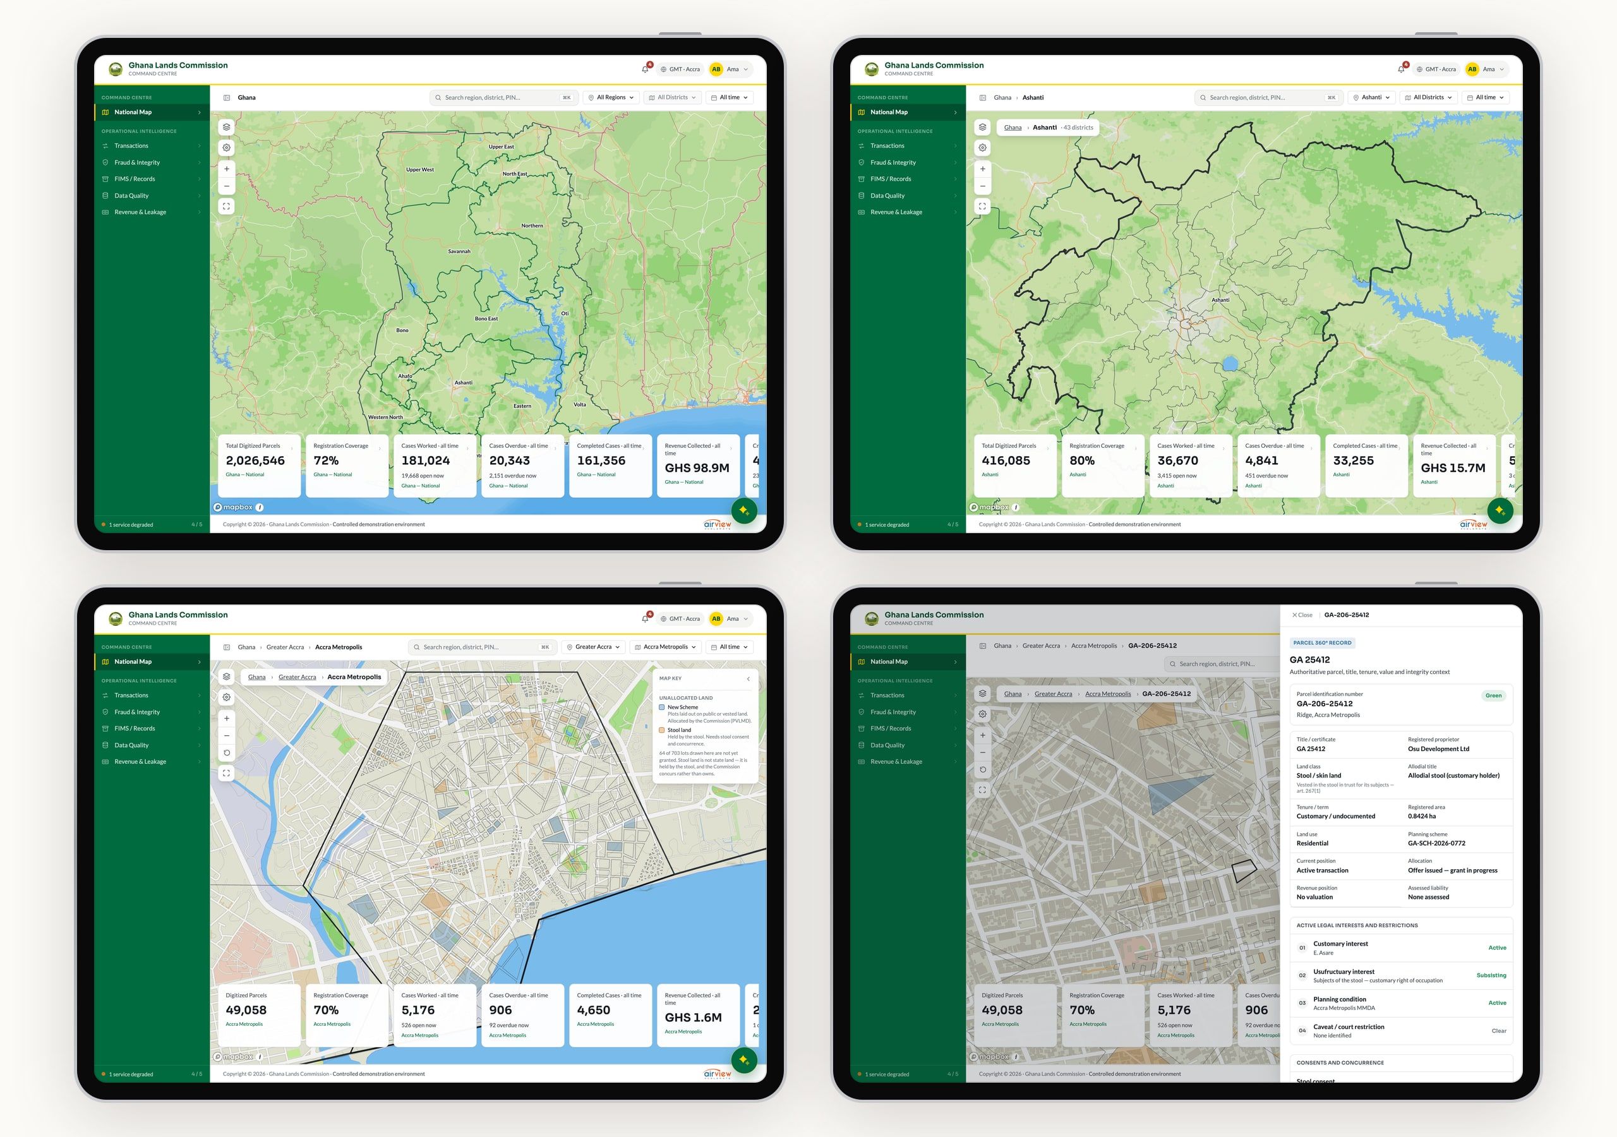Click Accra Metropolis breadcrumb link over the parcel map
The height and width of the screenshot is (1137, 1617).
click(x=1108, y=694)
